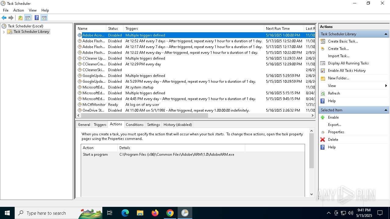Click the Create Basic Task icon
This screenshot has height=219, width=390.
click(x=323, y=41)
